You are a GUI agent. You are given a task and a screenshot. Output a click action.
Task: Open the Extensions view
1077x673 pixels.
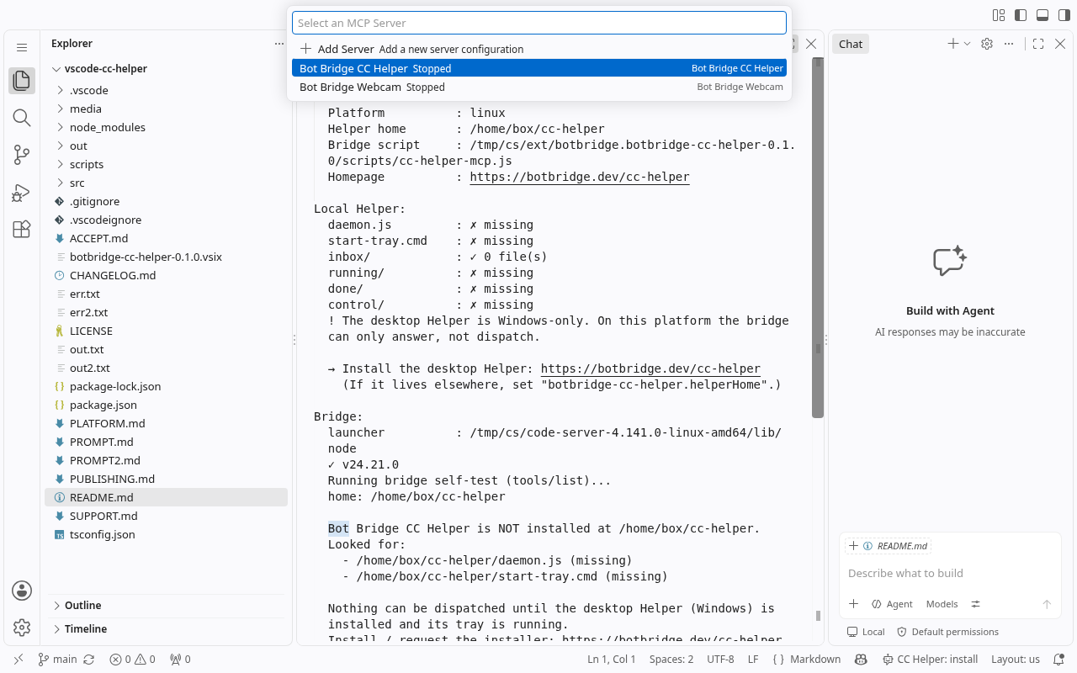22,230
